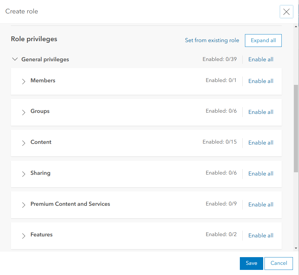Enable all General privileges
The width and height of the screenshot is (299, 275).
[261, 59]
